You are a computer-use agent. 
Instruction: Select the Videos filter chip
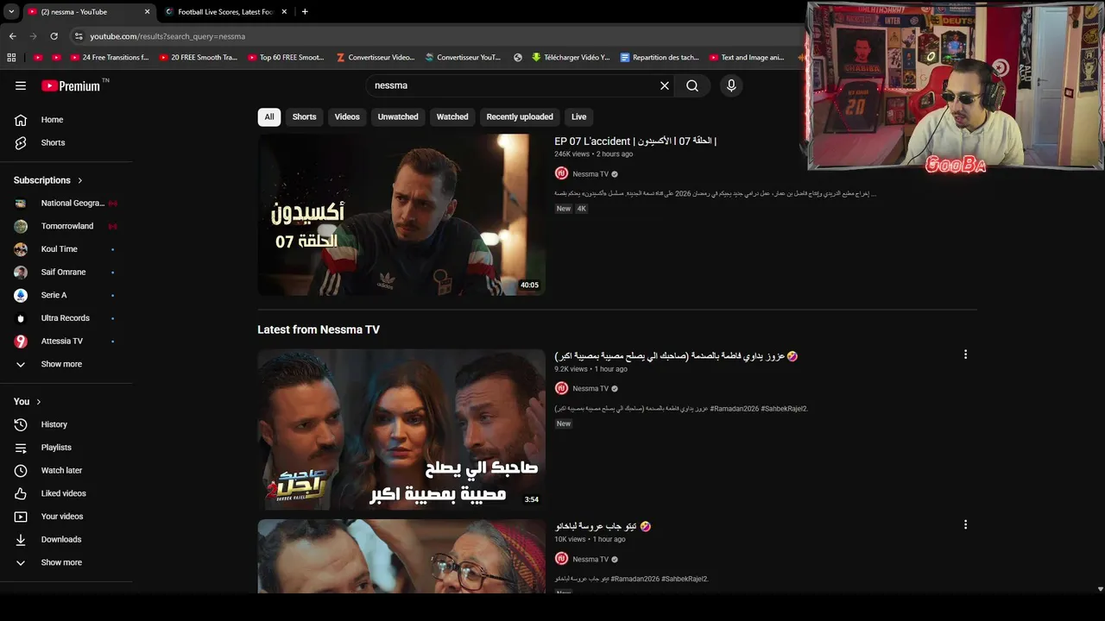pos(347,116)
